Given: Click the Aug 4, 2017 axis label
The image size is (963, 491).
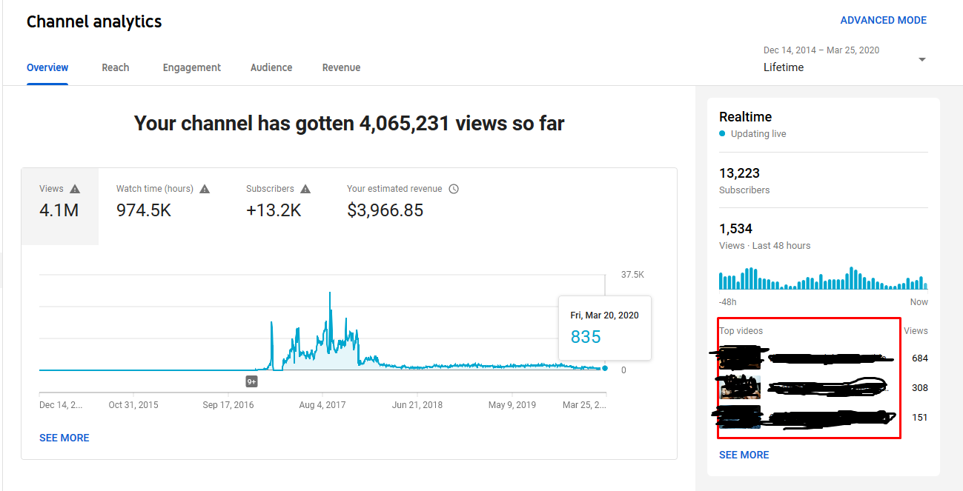Looking at the screenshot, I should click(322, 405).
